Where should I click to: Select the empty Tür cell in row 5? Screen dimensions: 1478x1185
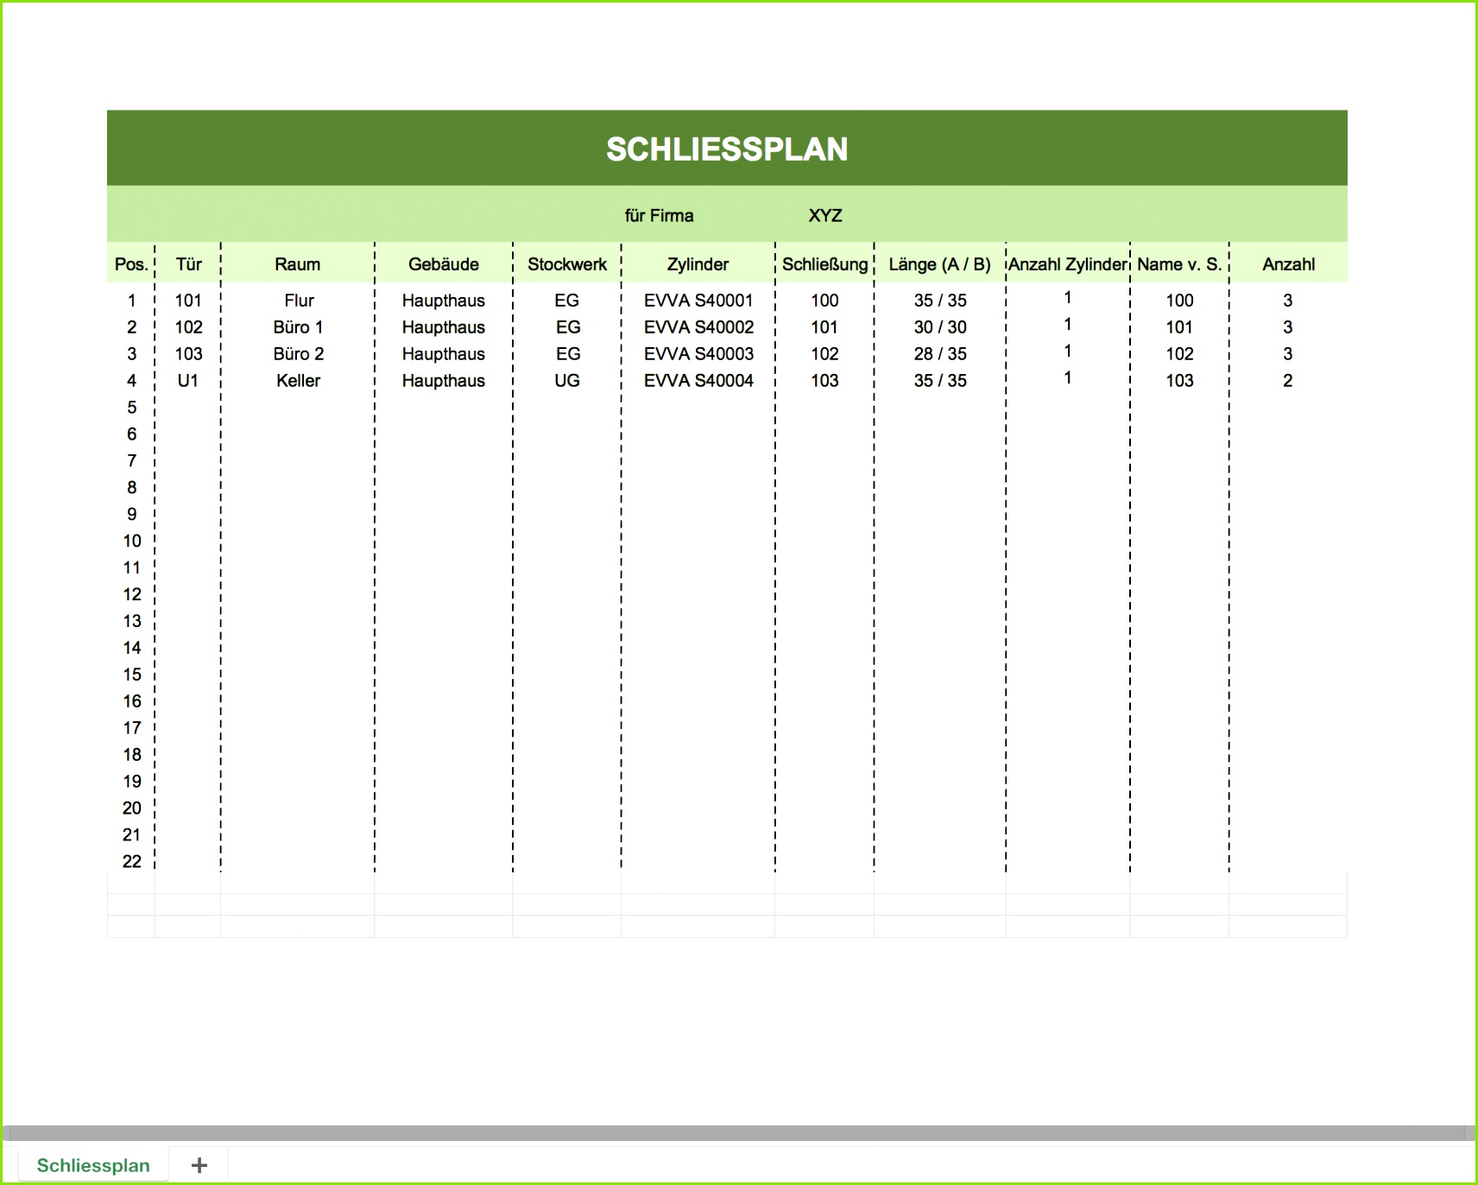pyautogui.click(x=188, y=407)
